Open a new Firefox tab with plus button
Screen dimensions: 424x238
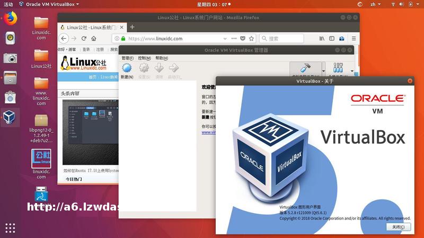point(132,27)
